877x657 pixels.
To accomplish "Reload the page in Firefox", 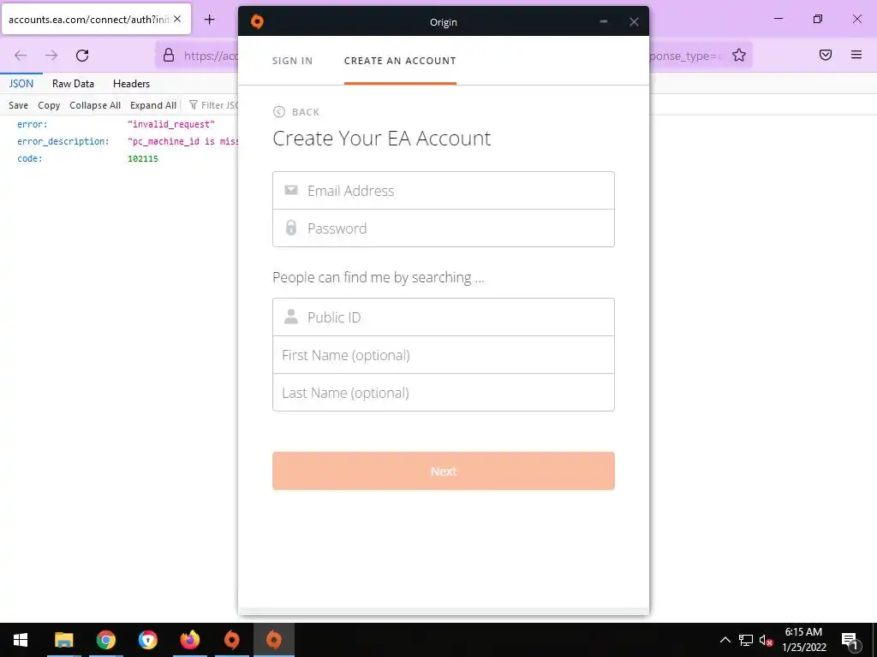I will click(82, 56).
